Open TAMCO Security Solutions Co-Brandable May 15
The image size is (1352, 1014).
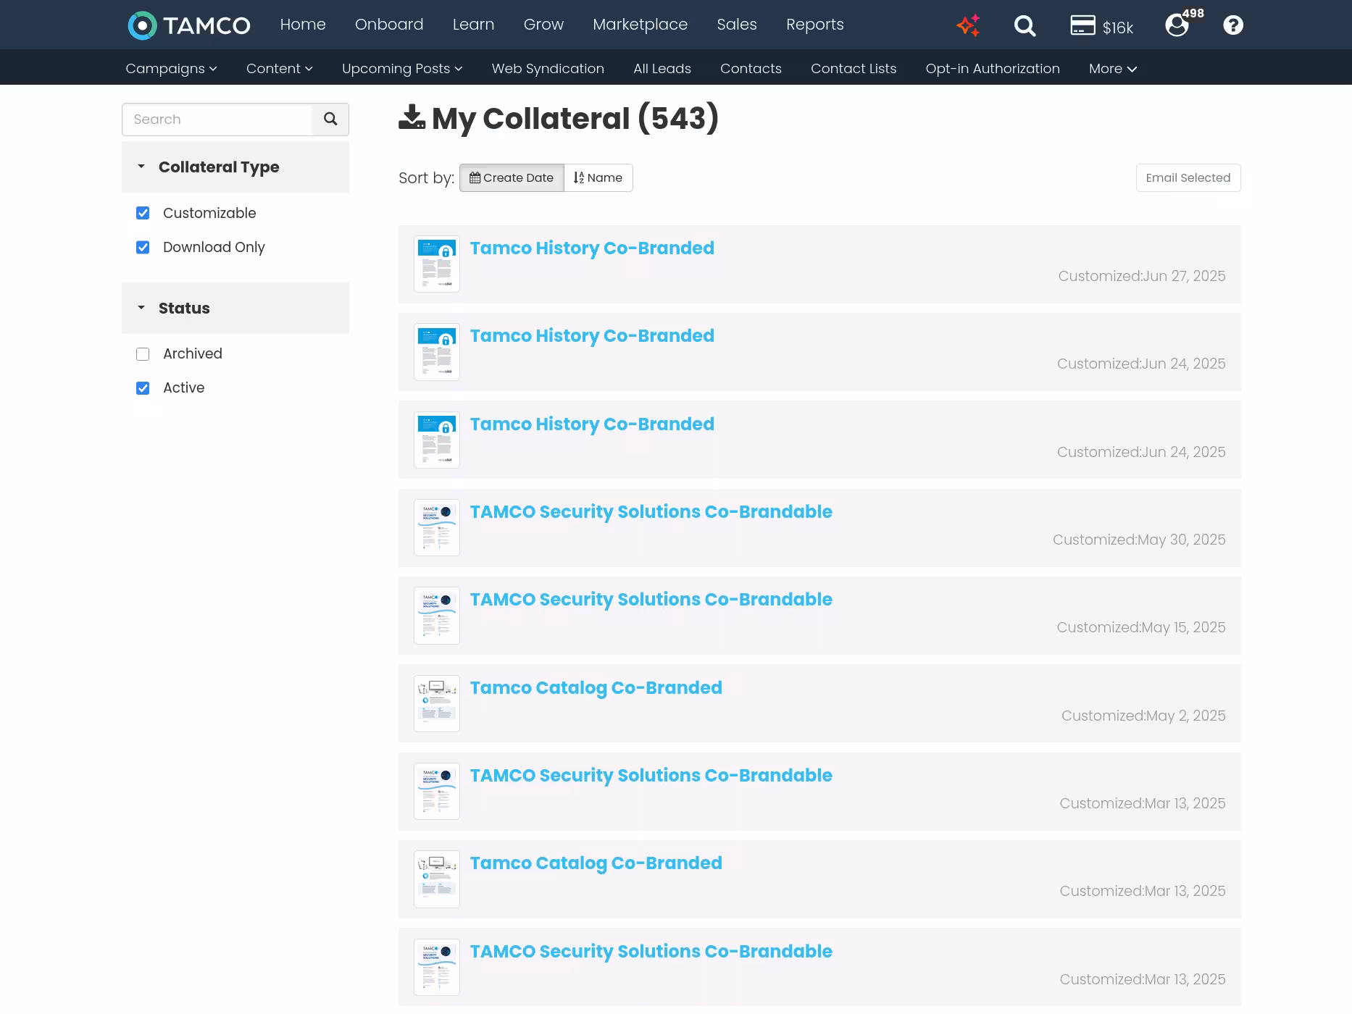tap(651, 600)
